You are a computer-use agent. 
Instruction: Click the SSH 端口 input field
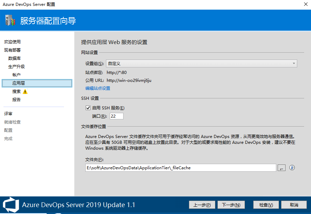pyautogui.click(x=116, y=116)
